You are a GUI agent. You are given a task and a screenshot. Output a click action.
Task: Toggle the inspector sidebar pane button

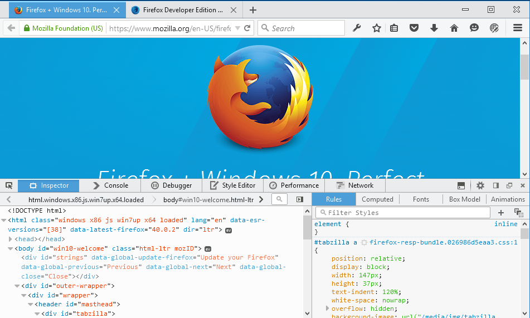click(x=300, y=199)
